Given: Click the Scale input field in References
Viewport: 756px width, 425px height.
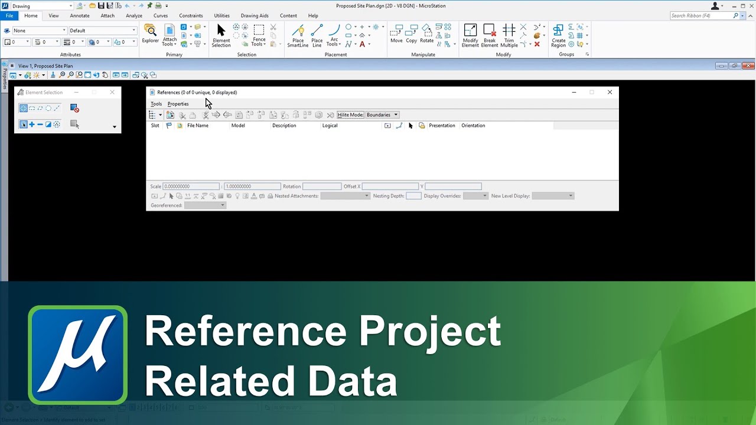Looking at the screenshot, I should [x=191, y=186].
